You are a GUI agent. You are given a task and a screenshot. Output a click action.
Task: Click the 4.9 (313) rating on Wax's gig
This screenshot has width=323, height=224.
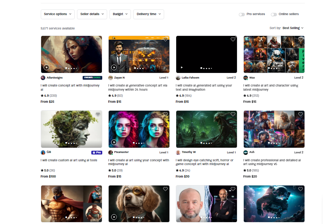(x=251, y=96)
